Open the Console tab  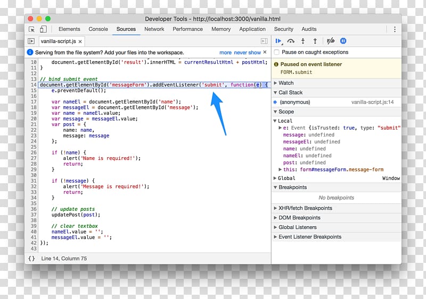coord(98,29)
